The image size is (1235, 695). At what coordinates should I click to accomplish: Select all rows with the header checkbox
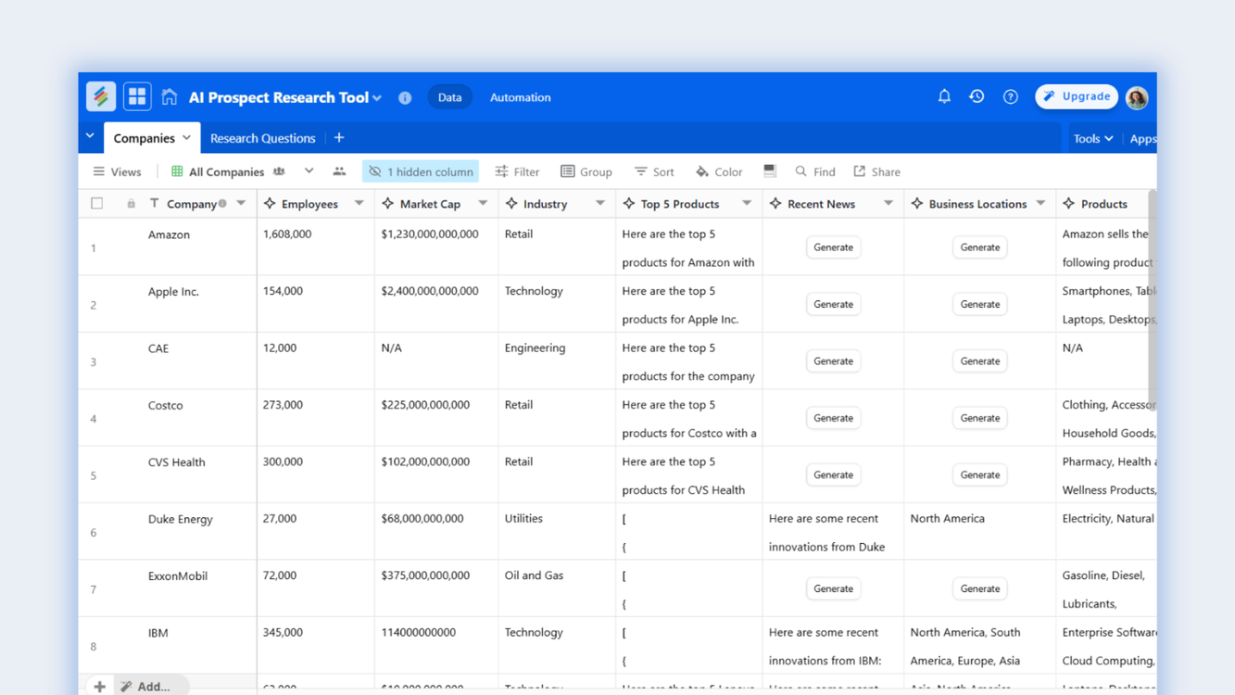96,203
